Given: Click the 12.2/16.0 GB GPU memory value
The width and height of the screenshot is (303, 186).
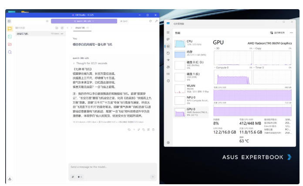Looking at the screenshot, I should [x=225, y=132].
